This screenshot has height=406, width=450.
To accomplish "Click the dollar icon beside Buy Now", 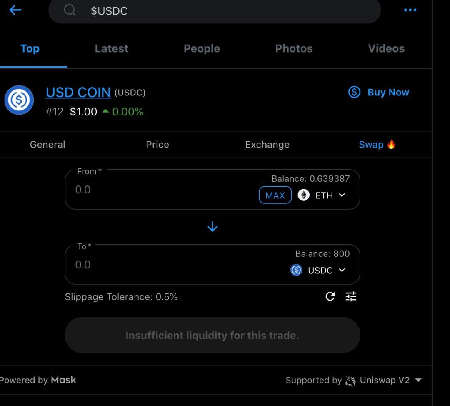I will pos(354,92).
